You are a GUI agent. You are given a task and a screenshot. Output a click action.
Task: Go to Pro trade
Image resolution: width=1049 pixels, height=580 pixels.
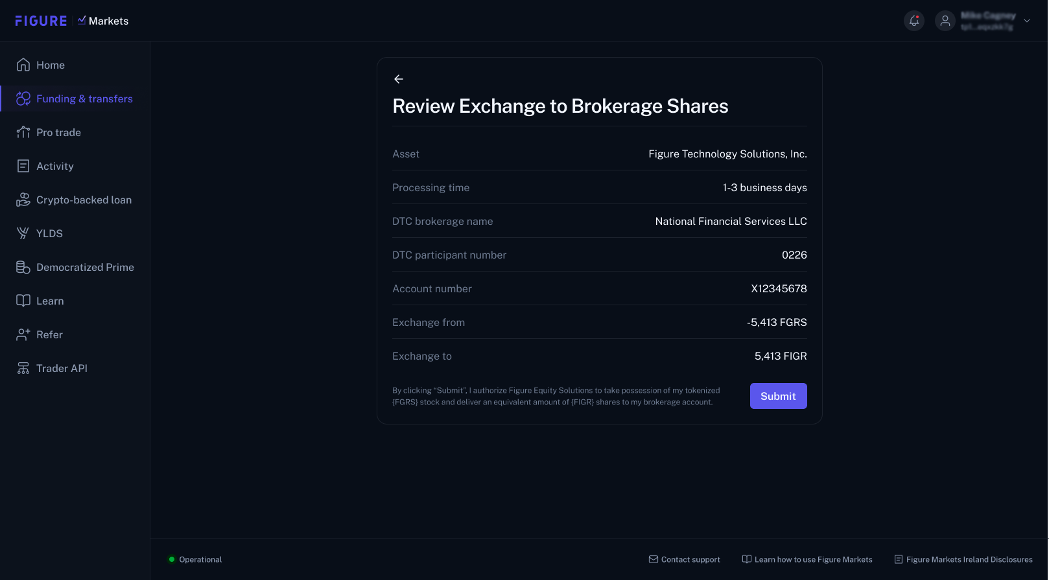(58, 132)
